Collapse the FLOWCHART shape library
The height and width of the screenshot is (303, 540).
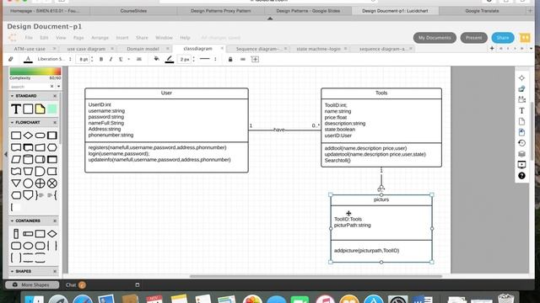(x=13, y=122)
